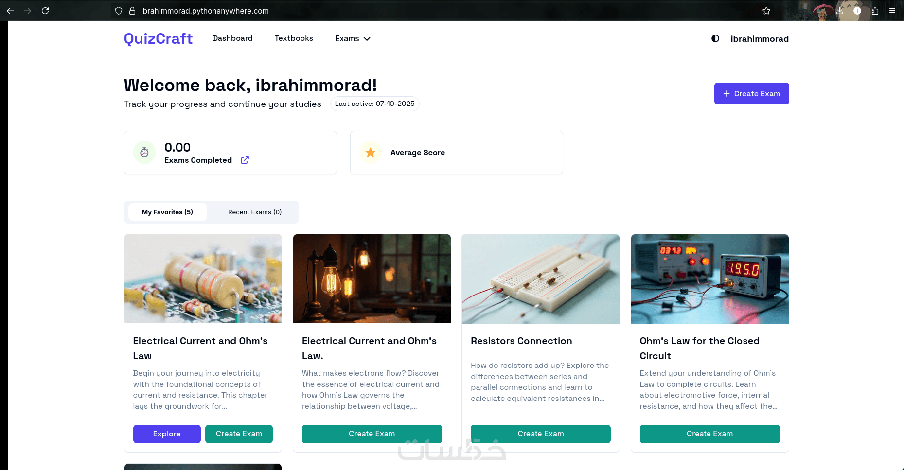
Task: Bookmark this page with the star icon
Action: point(766,11)
